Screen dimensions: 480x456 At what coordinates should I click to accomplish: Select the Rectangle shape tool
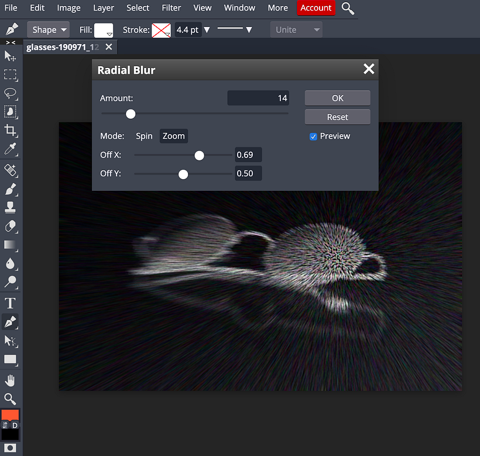(10, 359)
